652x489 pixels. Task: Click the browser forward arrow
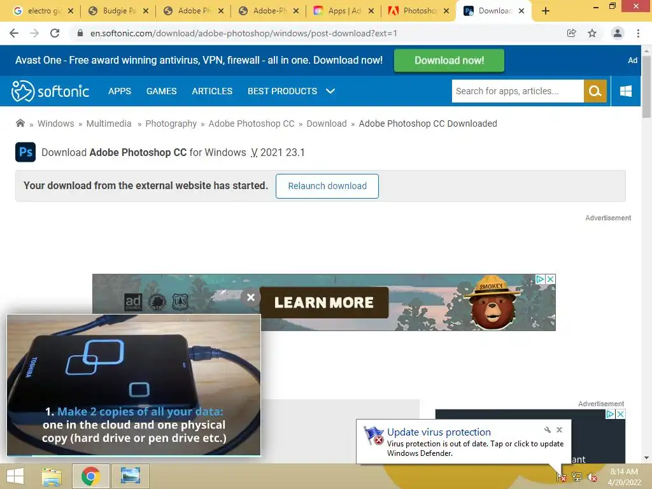click(34, 33)
